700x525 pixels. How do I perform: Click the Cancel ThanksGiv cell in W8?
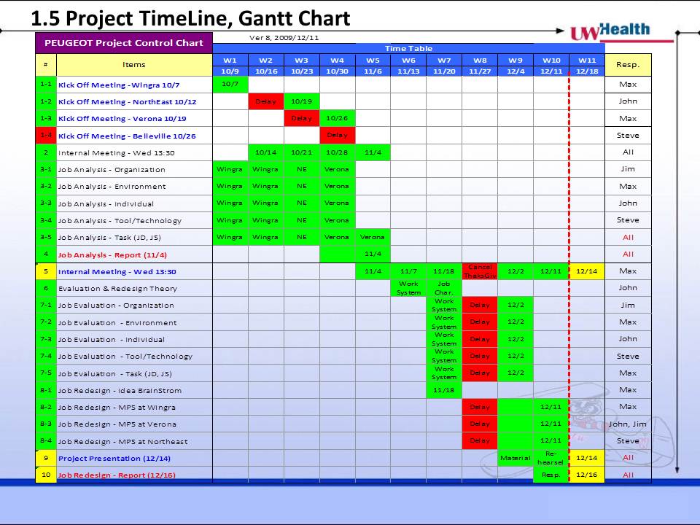pyautogui.click(x=480, y=271)
